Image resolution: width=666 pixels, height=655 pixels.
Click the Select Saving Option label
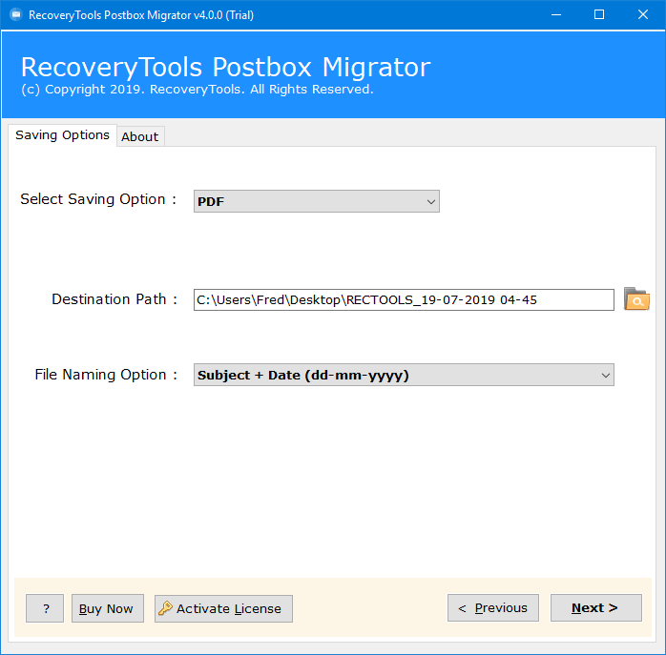(x=98, y=199)
